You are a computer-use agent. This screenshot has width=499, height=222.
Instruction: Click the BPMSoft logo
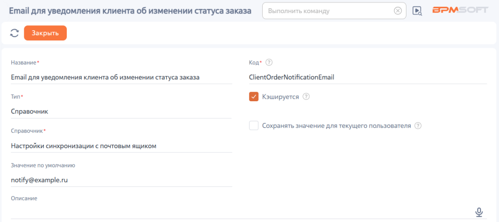coord(460,10)
